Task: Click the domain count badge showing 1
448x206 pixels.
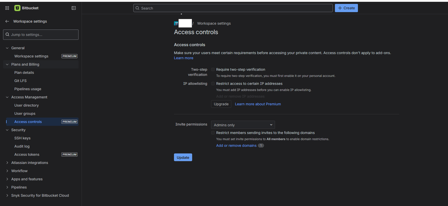Action: (x=261, y=145)
